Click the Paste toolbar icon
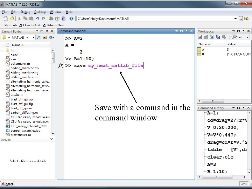Image resolution: width=252 pixels, height=189 pixels. click(31, 19)
